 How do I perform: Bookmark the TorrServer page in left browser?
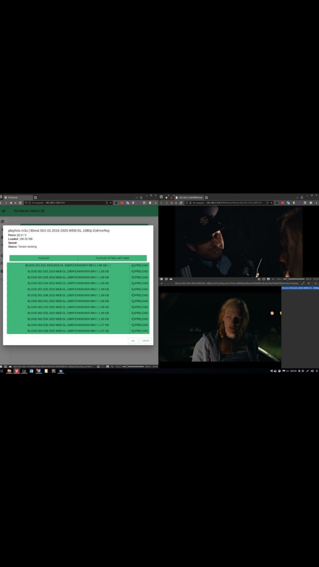point(106,203)
